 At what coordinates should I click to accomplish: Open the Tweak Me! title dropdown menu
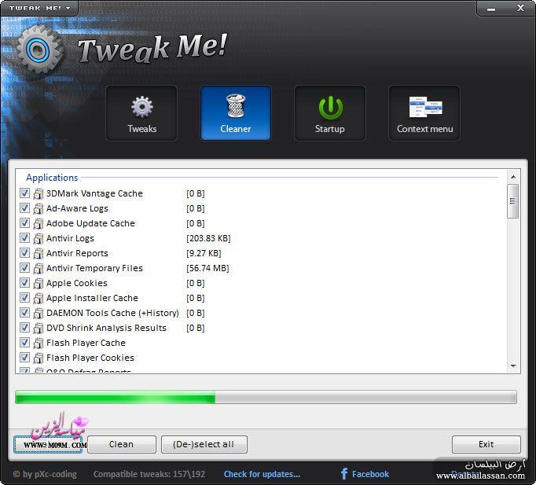[39, 8]
